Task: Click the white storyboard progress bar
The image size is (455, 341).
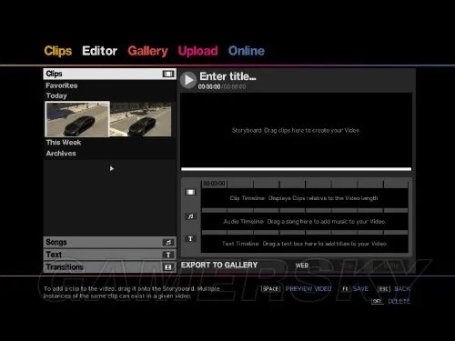Action: pos(296,169)
